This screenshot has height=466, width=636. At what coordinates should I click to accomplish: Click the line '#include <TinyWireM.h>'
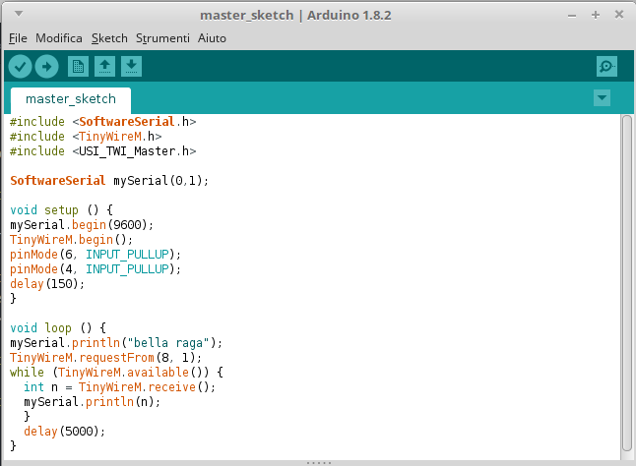click(x=86, y=137)
